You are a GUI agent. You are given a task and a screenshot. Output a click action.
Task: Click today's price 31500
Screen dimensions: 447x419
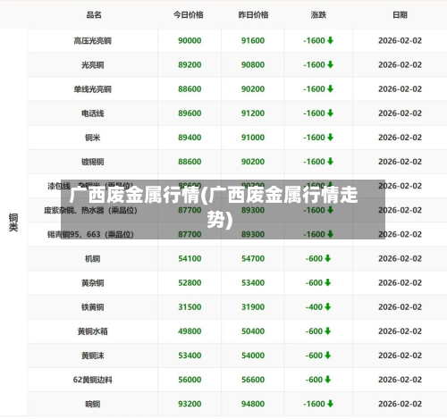[x=190, y=307]
